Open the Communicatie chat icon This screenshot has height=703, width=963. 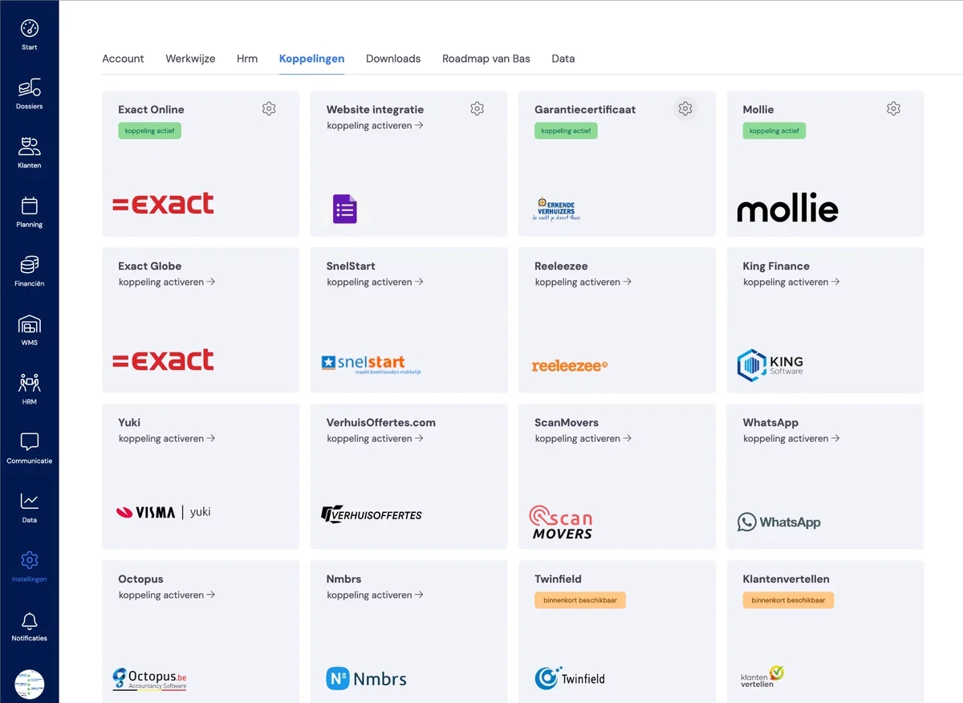point(30,442)
